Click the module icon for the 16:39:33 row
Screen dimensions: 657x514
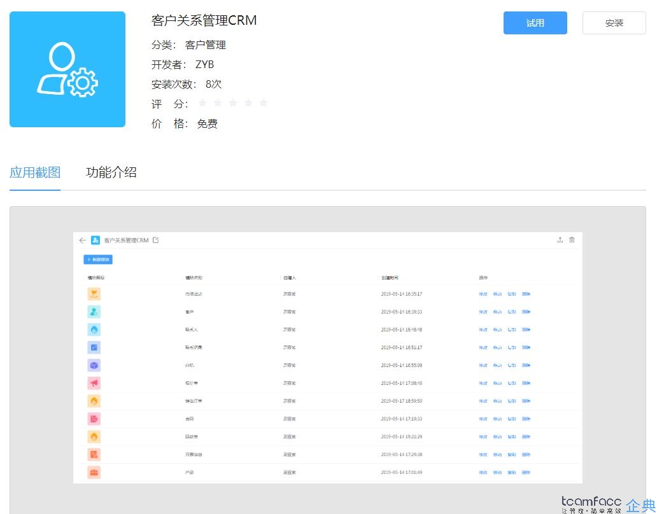coord(94,312)
